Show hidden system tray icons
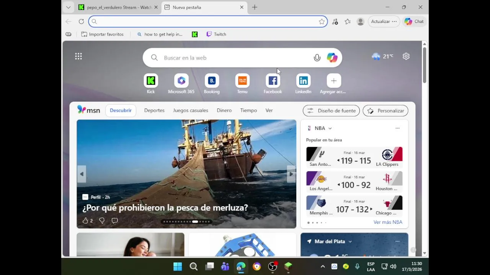The width and height of the screenshot is (490, 275). (323, 266)
